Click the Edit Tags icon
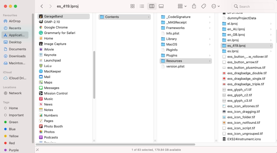This screenshot has height=153, width=277. coord(203,6)
